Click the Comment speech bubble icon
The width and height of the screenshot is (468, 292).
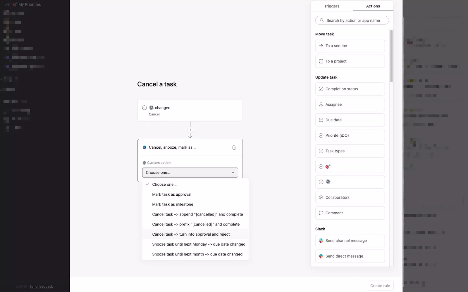point(321,213)
